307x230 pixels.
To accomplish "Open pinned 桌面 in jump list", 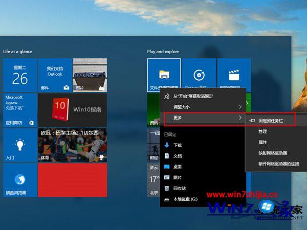I will 203,167.
